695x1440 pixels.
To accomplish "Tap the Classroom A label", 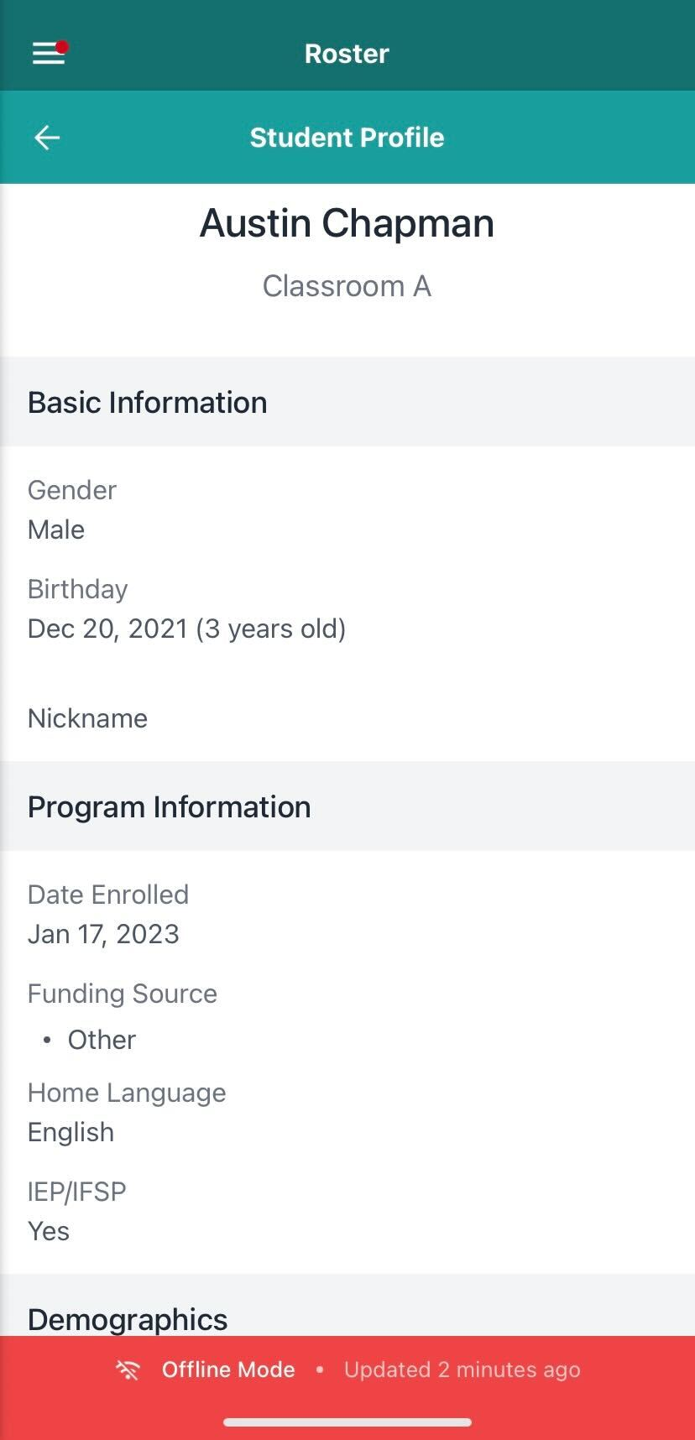I will (347, 287).
